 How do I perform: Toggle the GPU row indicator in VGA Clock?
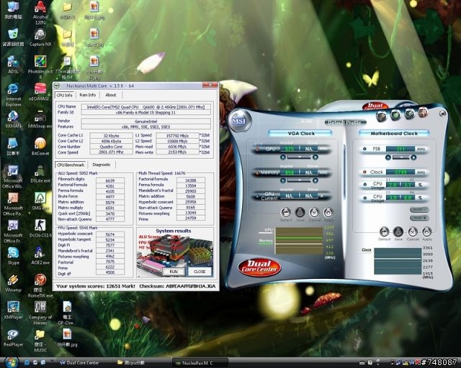click(257, 149)
